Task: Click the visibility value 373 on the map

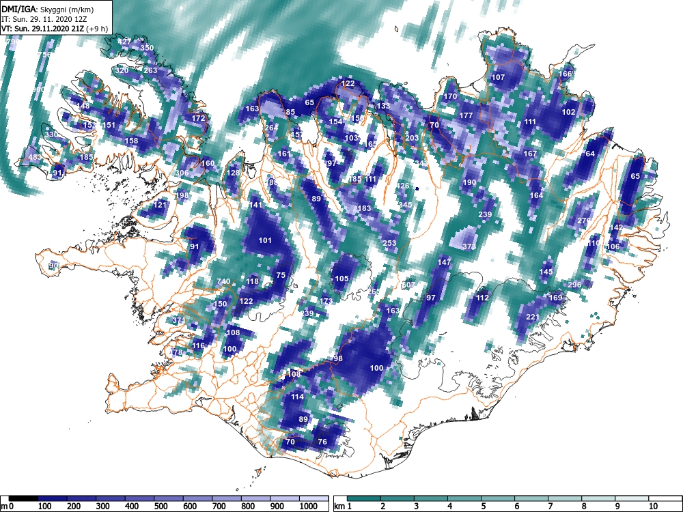Action: 469,246
